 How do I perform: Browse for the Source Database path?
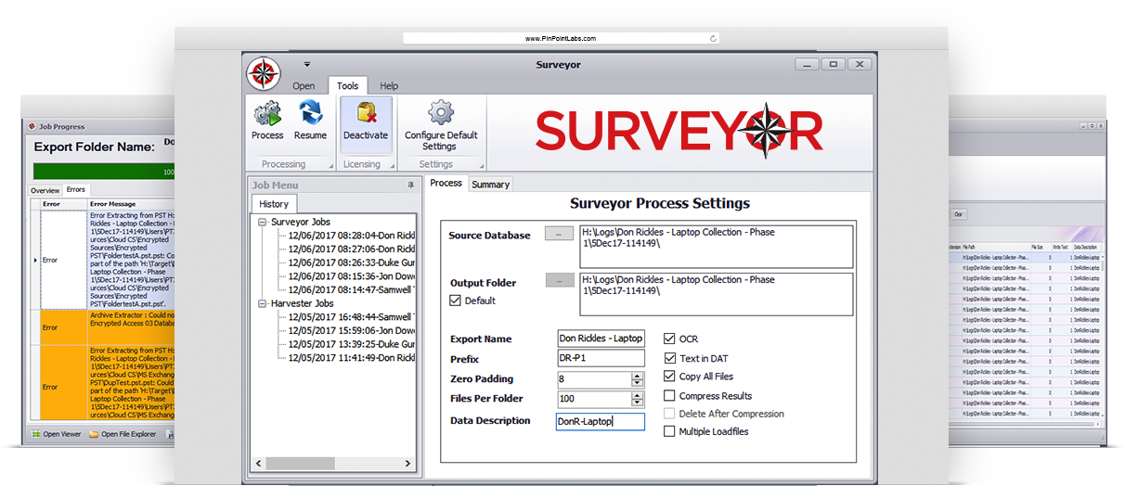[559, 235]
